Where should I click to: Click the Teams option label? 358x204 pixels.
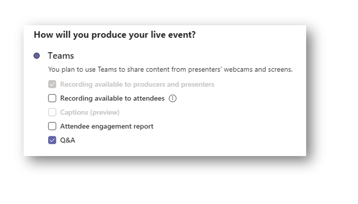click(x=61, y=56)
